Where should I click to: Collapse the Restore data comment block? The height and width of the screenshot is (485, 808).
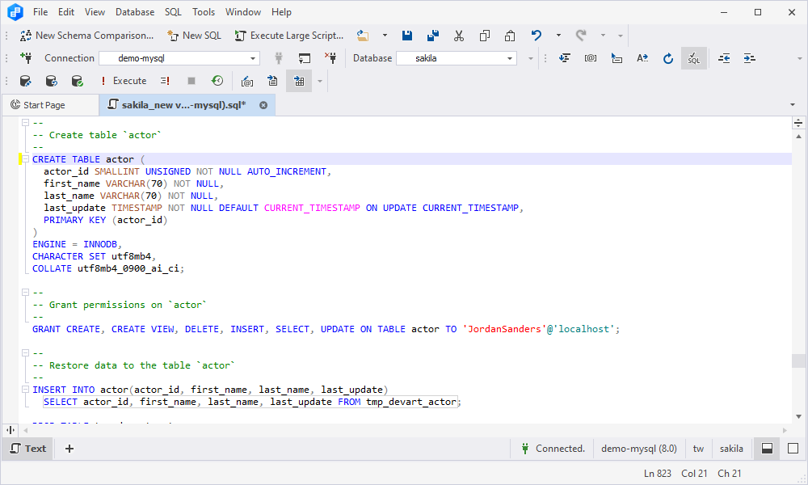pos(25,353)
